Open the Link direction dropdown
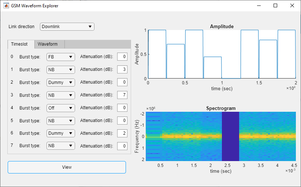The image size is (301, 187). 67,27
